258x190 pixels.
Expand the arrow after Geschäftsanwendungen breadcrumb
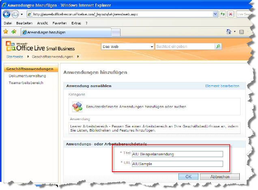78,57
